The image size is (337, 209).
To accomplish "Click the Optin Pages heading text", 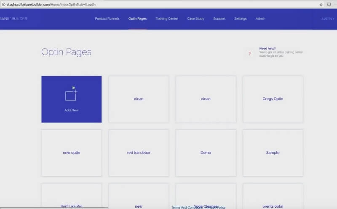I will tap(66, 52).
